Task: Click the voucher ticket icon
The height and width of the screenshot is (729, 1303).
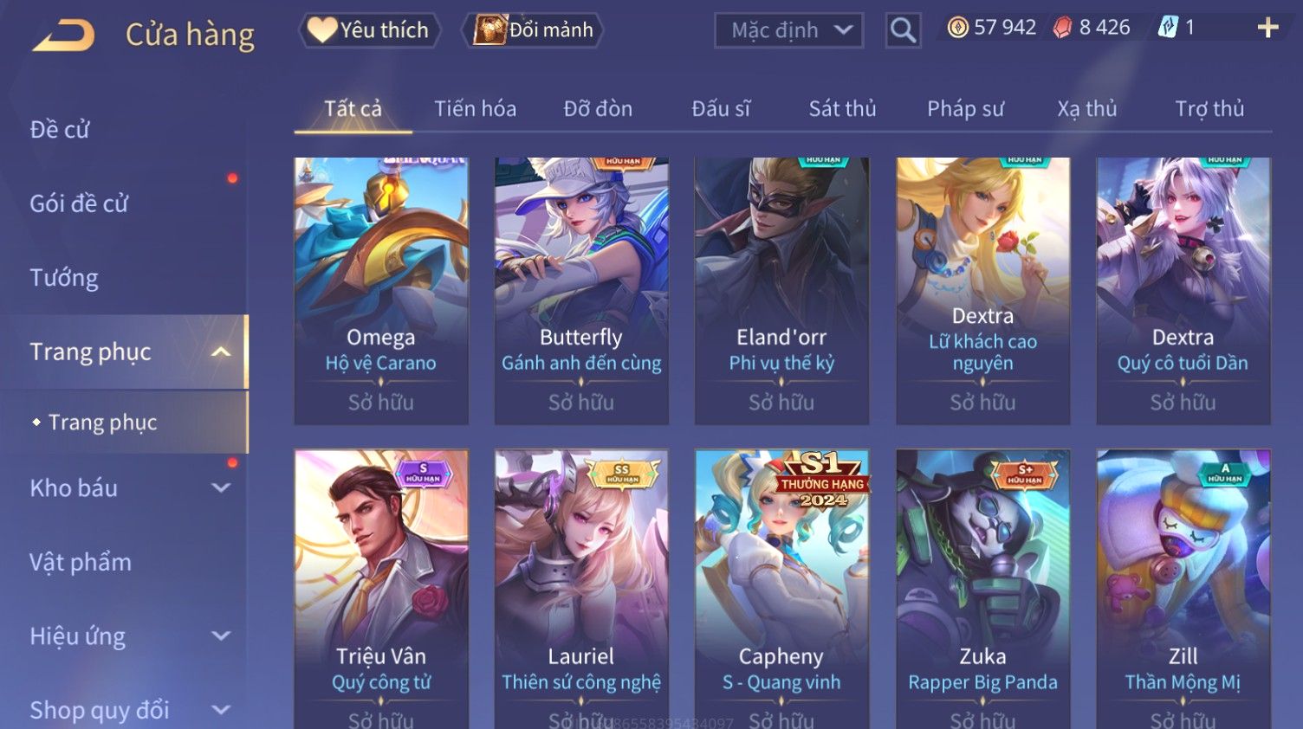Action: (1168, 28)
